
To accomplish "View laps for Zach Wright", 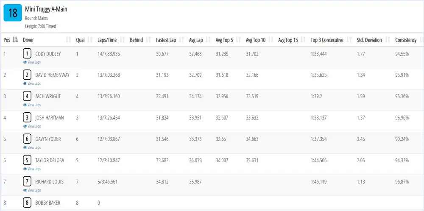I will pos(32,105).
